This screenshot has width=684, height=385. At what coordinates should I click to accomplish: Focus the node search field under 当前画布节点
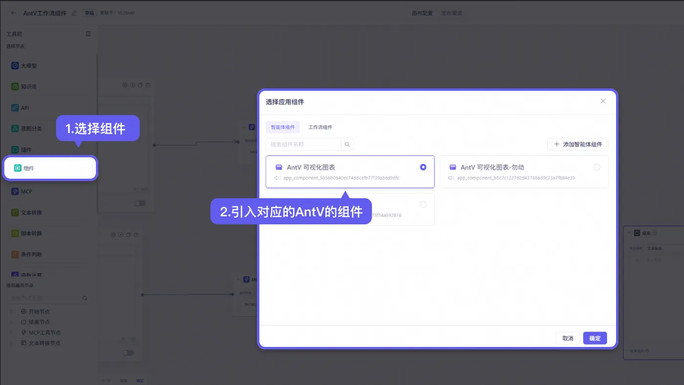point(45,298)
